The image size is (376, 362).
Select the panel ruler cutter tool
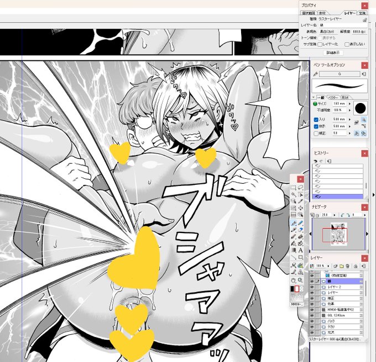coord(293,208)
